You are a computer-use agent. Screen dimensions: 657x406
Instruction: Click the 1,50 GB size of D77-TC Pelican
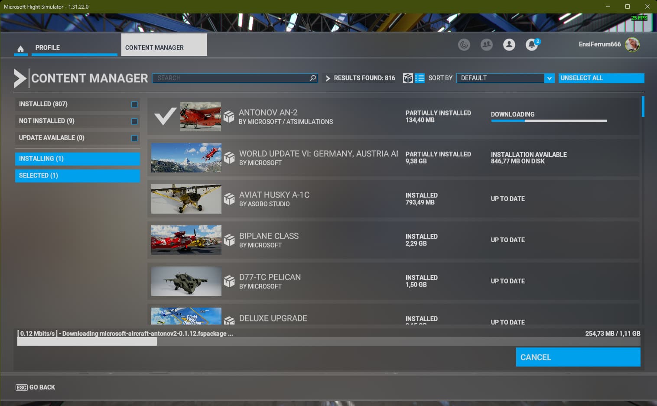[x=416, y=285]
